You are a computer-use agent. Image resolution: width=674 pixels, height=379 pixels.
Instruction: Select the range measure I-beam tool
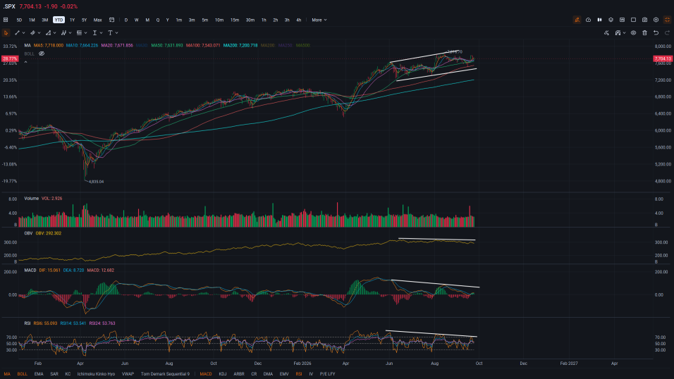pyautogui.click(x=94, y=32)
